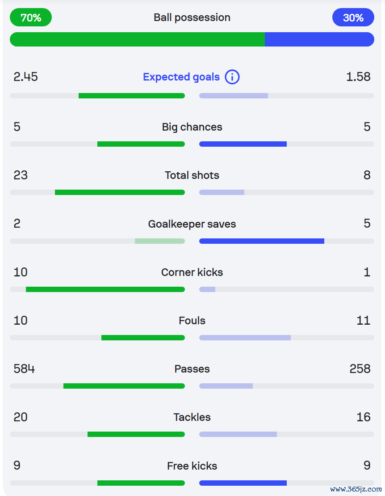
Task: Click the Corner kicks label
Action: [x=192, y=272]
